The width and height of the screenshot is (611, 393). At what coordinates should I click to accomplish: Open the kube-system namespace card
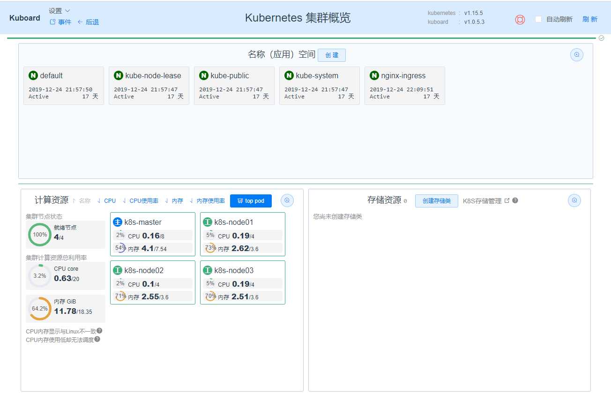tap(320, 86)
